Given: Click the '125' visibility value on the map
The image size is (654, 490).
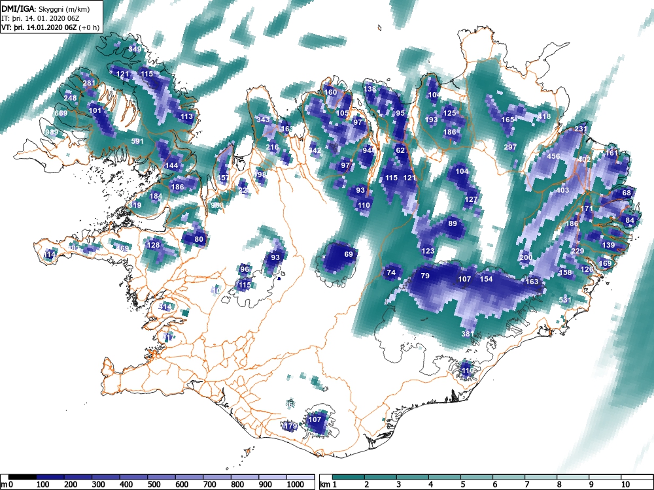Looking at the screenshot, I should [449, 113].
